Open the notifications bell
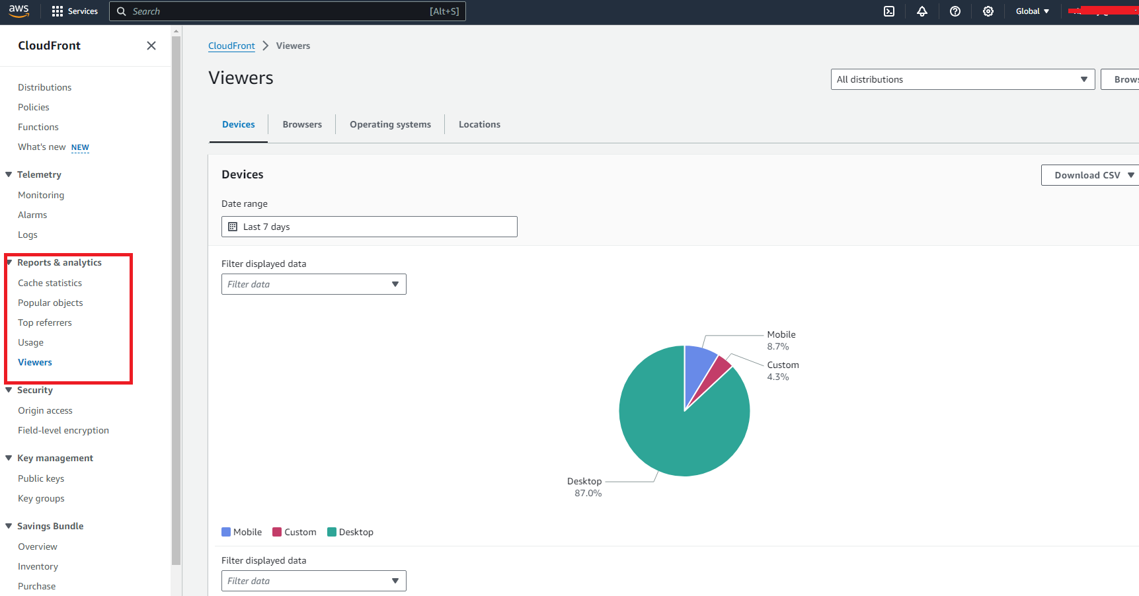1139x596 pixels. [x=922, y=11]
